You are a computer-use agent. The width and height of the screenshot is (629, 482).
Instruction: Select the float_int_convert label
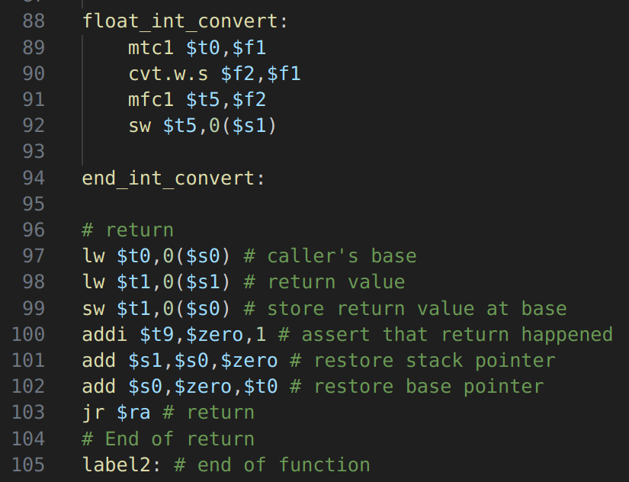click(x=185, y=21)
